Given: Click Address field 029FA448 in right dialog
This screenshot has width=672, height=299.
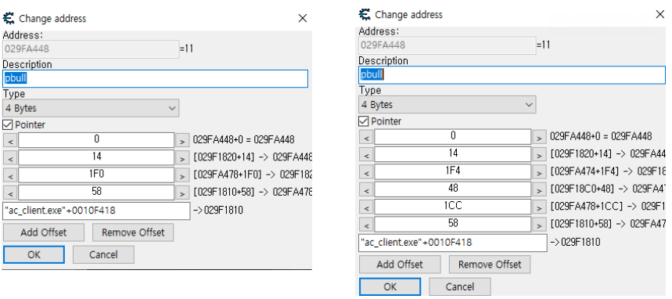Looking at the screenshot, I should click(x=447, y=45).
